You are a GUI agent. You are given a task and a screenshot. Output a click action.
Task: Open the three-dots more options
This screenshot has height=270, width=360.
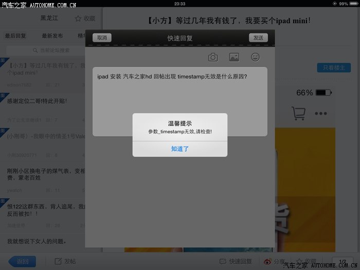point(321,114)
